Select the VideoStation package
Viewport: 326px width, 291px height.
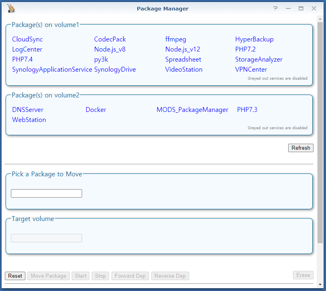pyautogui.click(x=184, y=69)
